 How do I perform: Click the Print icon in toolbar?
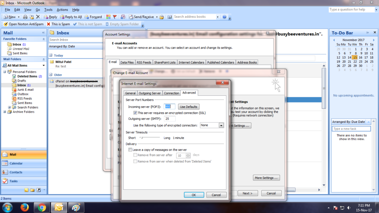point(25,17)
